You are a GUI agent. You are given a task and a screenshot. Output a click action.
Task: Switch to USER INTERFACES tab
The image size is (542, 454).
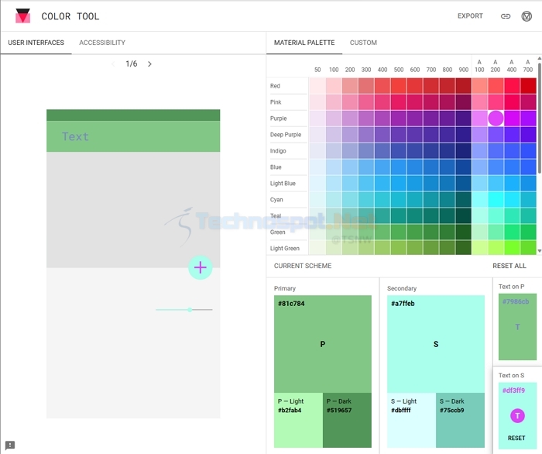(36, 43)
